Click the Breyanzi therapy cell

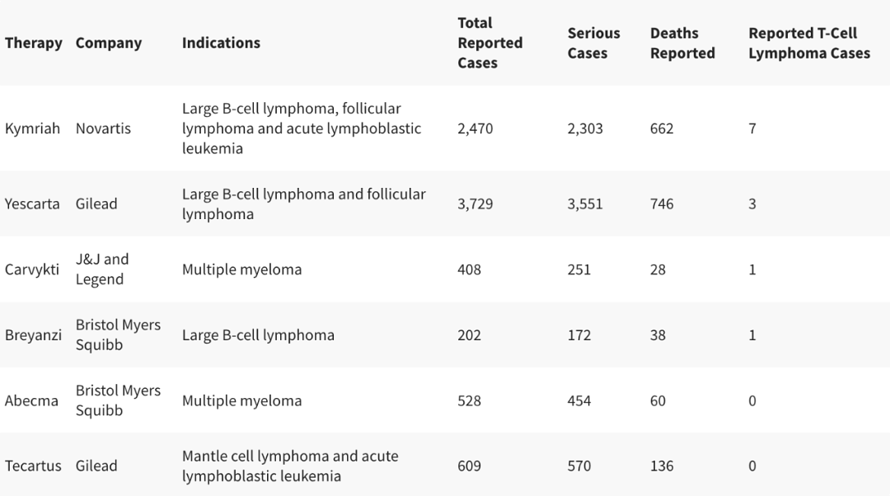pyautogui.click(x=33, y=335)
